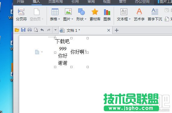
Task: Open the 章节 ribbon tab
Action: pyautogui.click(x=122, y=1)
